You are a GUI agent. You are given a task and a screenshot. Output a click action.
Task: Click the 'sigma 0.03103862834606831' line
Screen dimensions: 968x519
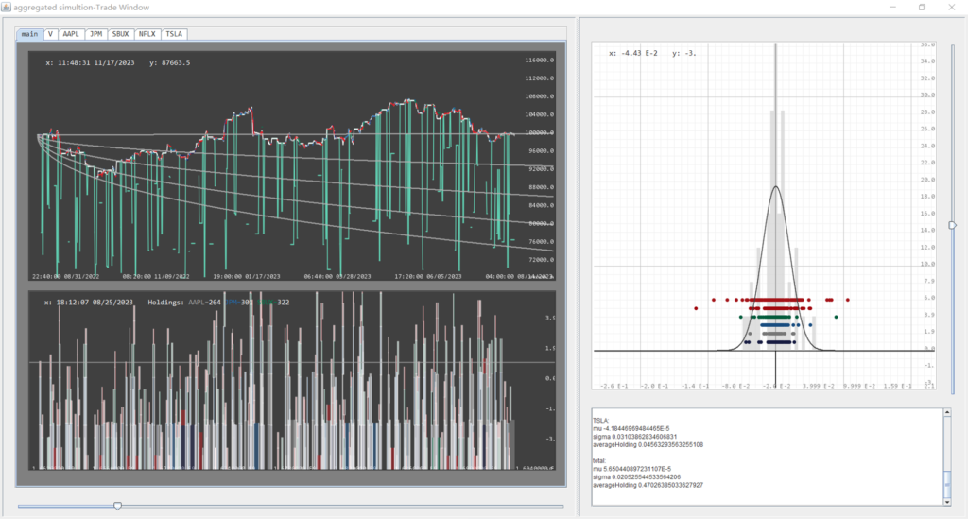pyautogui.click(x=634, y=437)
